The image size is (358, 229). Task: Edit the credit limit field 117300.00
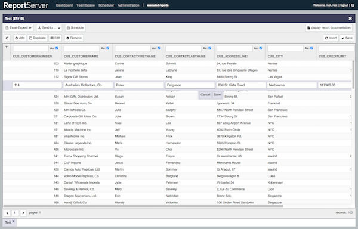[x=335, y=85]
